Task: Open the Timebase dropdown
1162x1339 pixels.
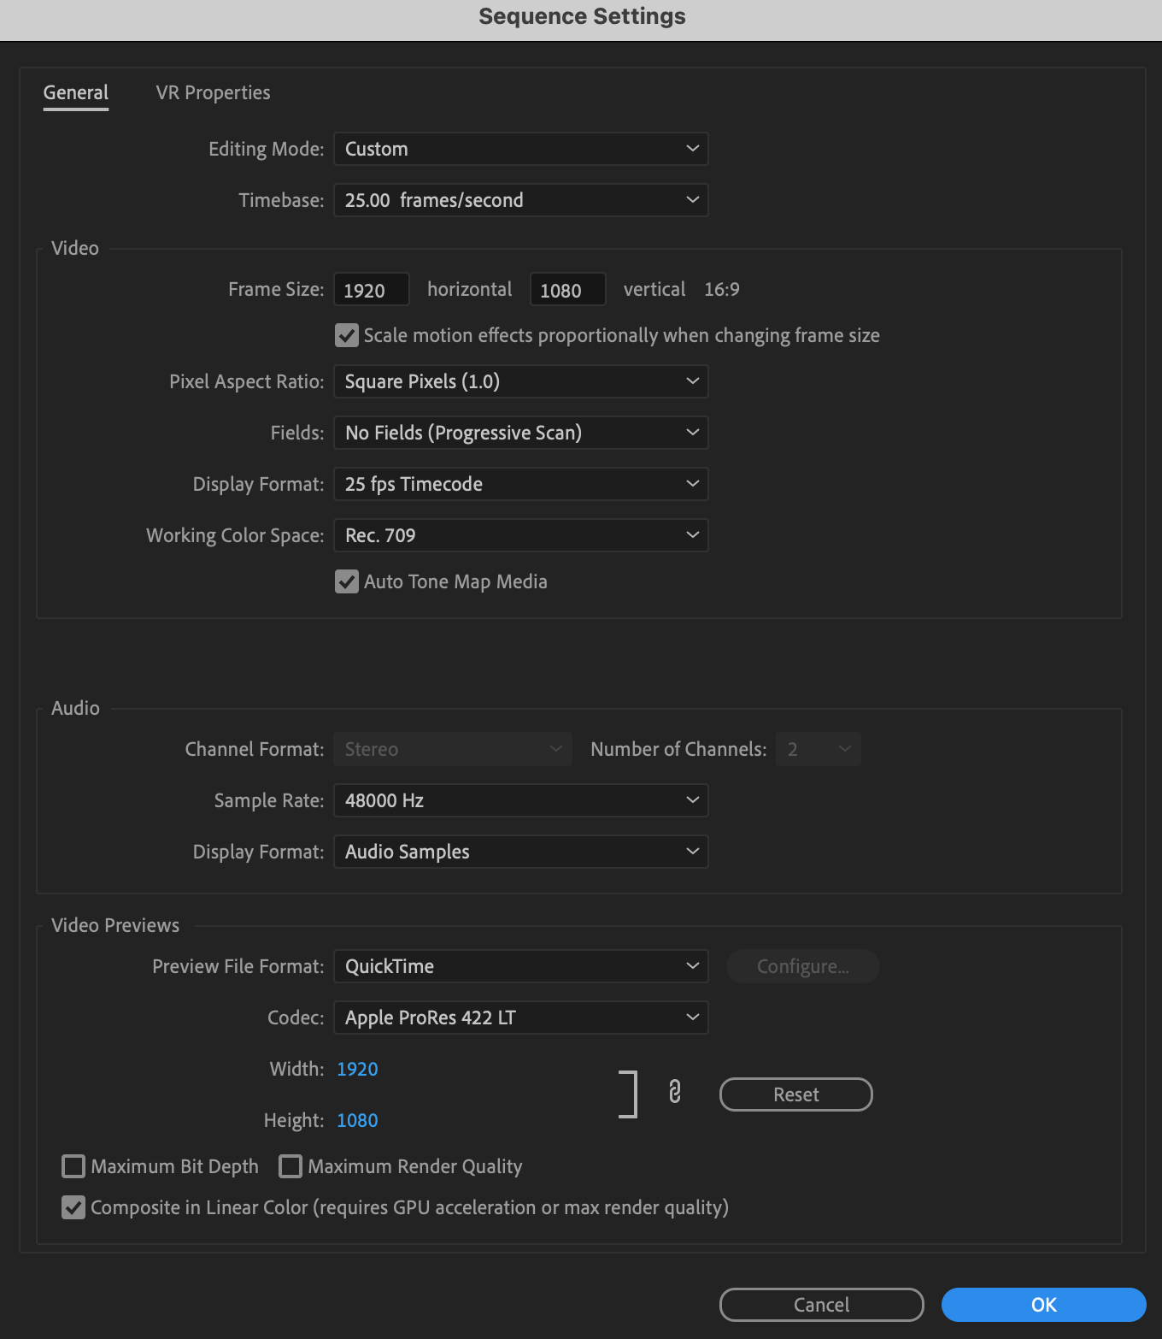Action: coord(520,199)
